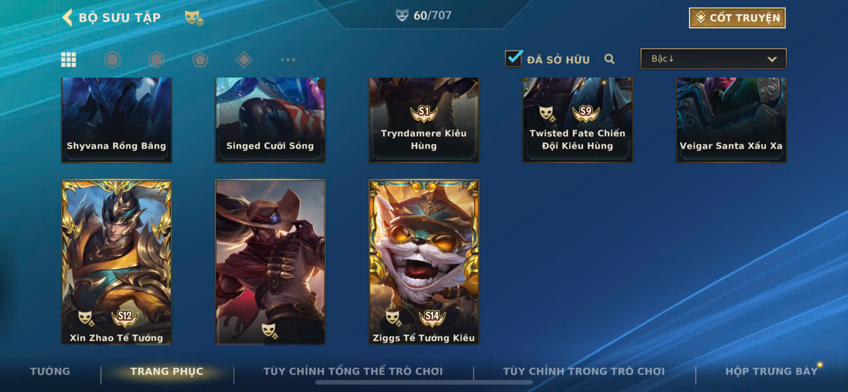Open Veigar Santa Xấu Xa skin card
The image size is (848, 392).
(731, 120)
